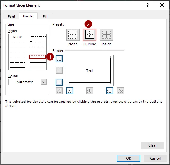Choose the double line style
Viewport: 170px width, 165px height.
pyautogui.click(x=38, y=67)
